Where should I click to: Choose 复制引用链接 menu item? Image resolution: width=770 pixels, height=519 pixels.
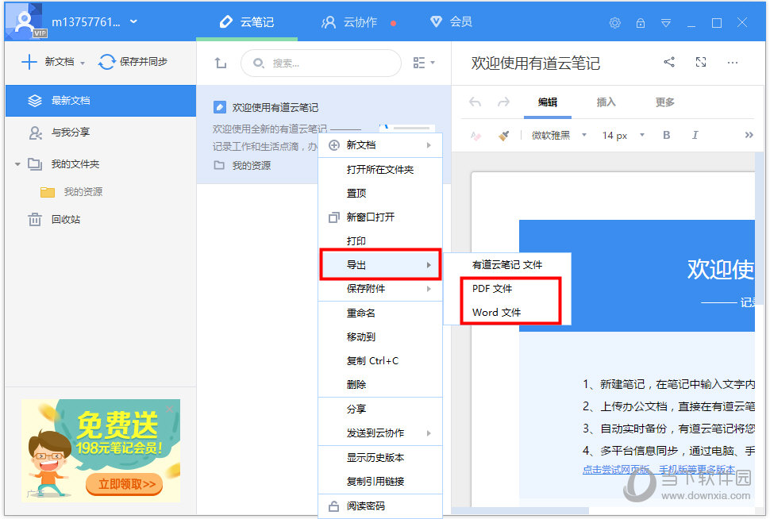[380, 482]
